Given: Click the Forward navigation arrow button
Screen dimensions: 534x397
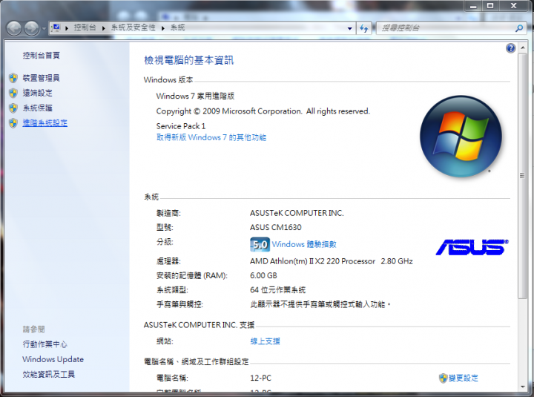Looking at the screenshot, I should tap(32, 28).
